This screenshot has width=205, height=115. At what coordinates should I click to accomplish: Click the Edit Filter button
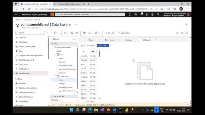[103, 46]
